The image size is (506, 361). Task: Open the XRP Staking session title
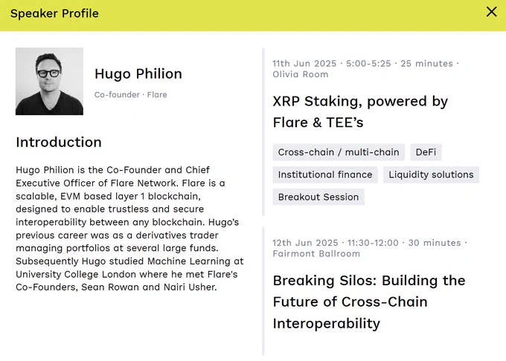click(x=360, y=111)
